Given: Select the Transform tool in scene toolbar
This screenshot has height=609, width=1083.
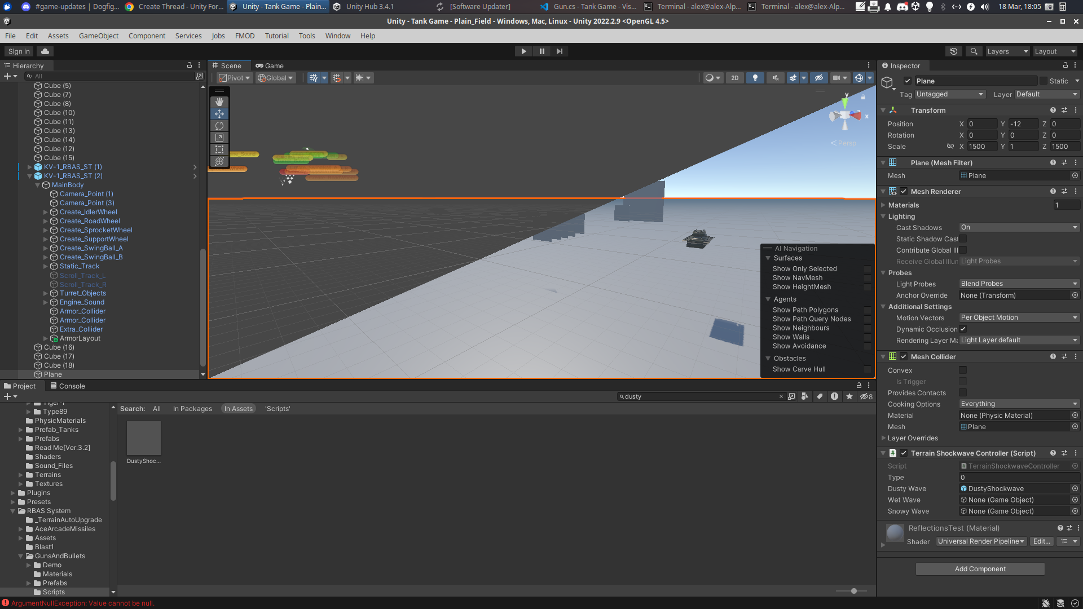Looking at the screenshot, I should [x=219, y=161].
